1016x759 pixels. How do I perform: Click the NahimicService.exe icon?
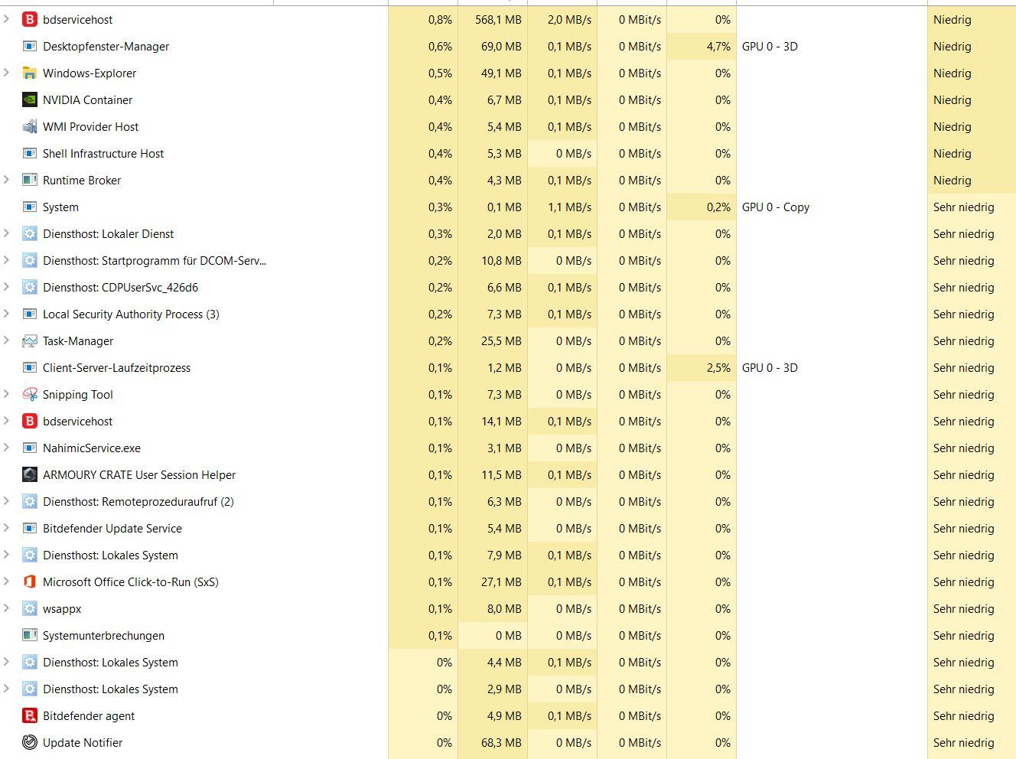pyautogui.click(x=29, y=448)
